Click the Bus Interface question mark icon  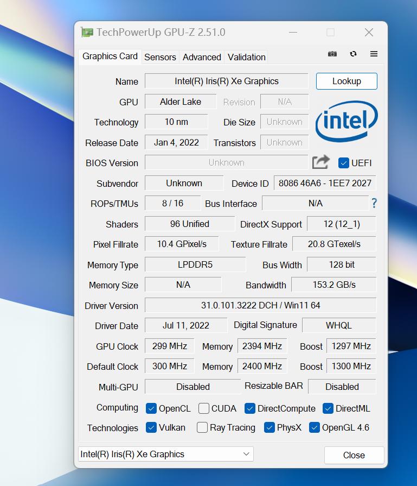[x=374, y=203]
